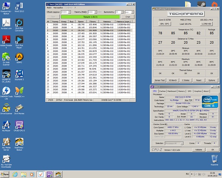Open DAEMON Tools Lite desktop shortcut
Screen dimensions: 222x178
pos(6,91)
